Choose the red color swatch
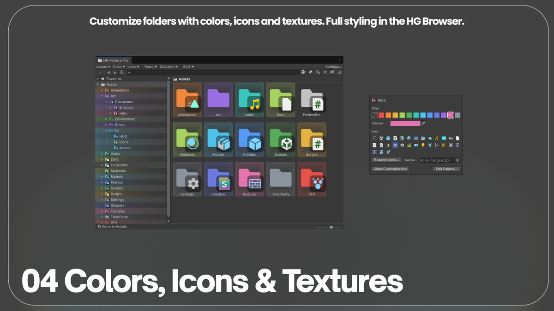 point(381,115)
